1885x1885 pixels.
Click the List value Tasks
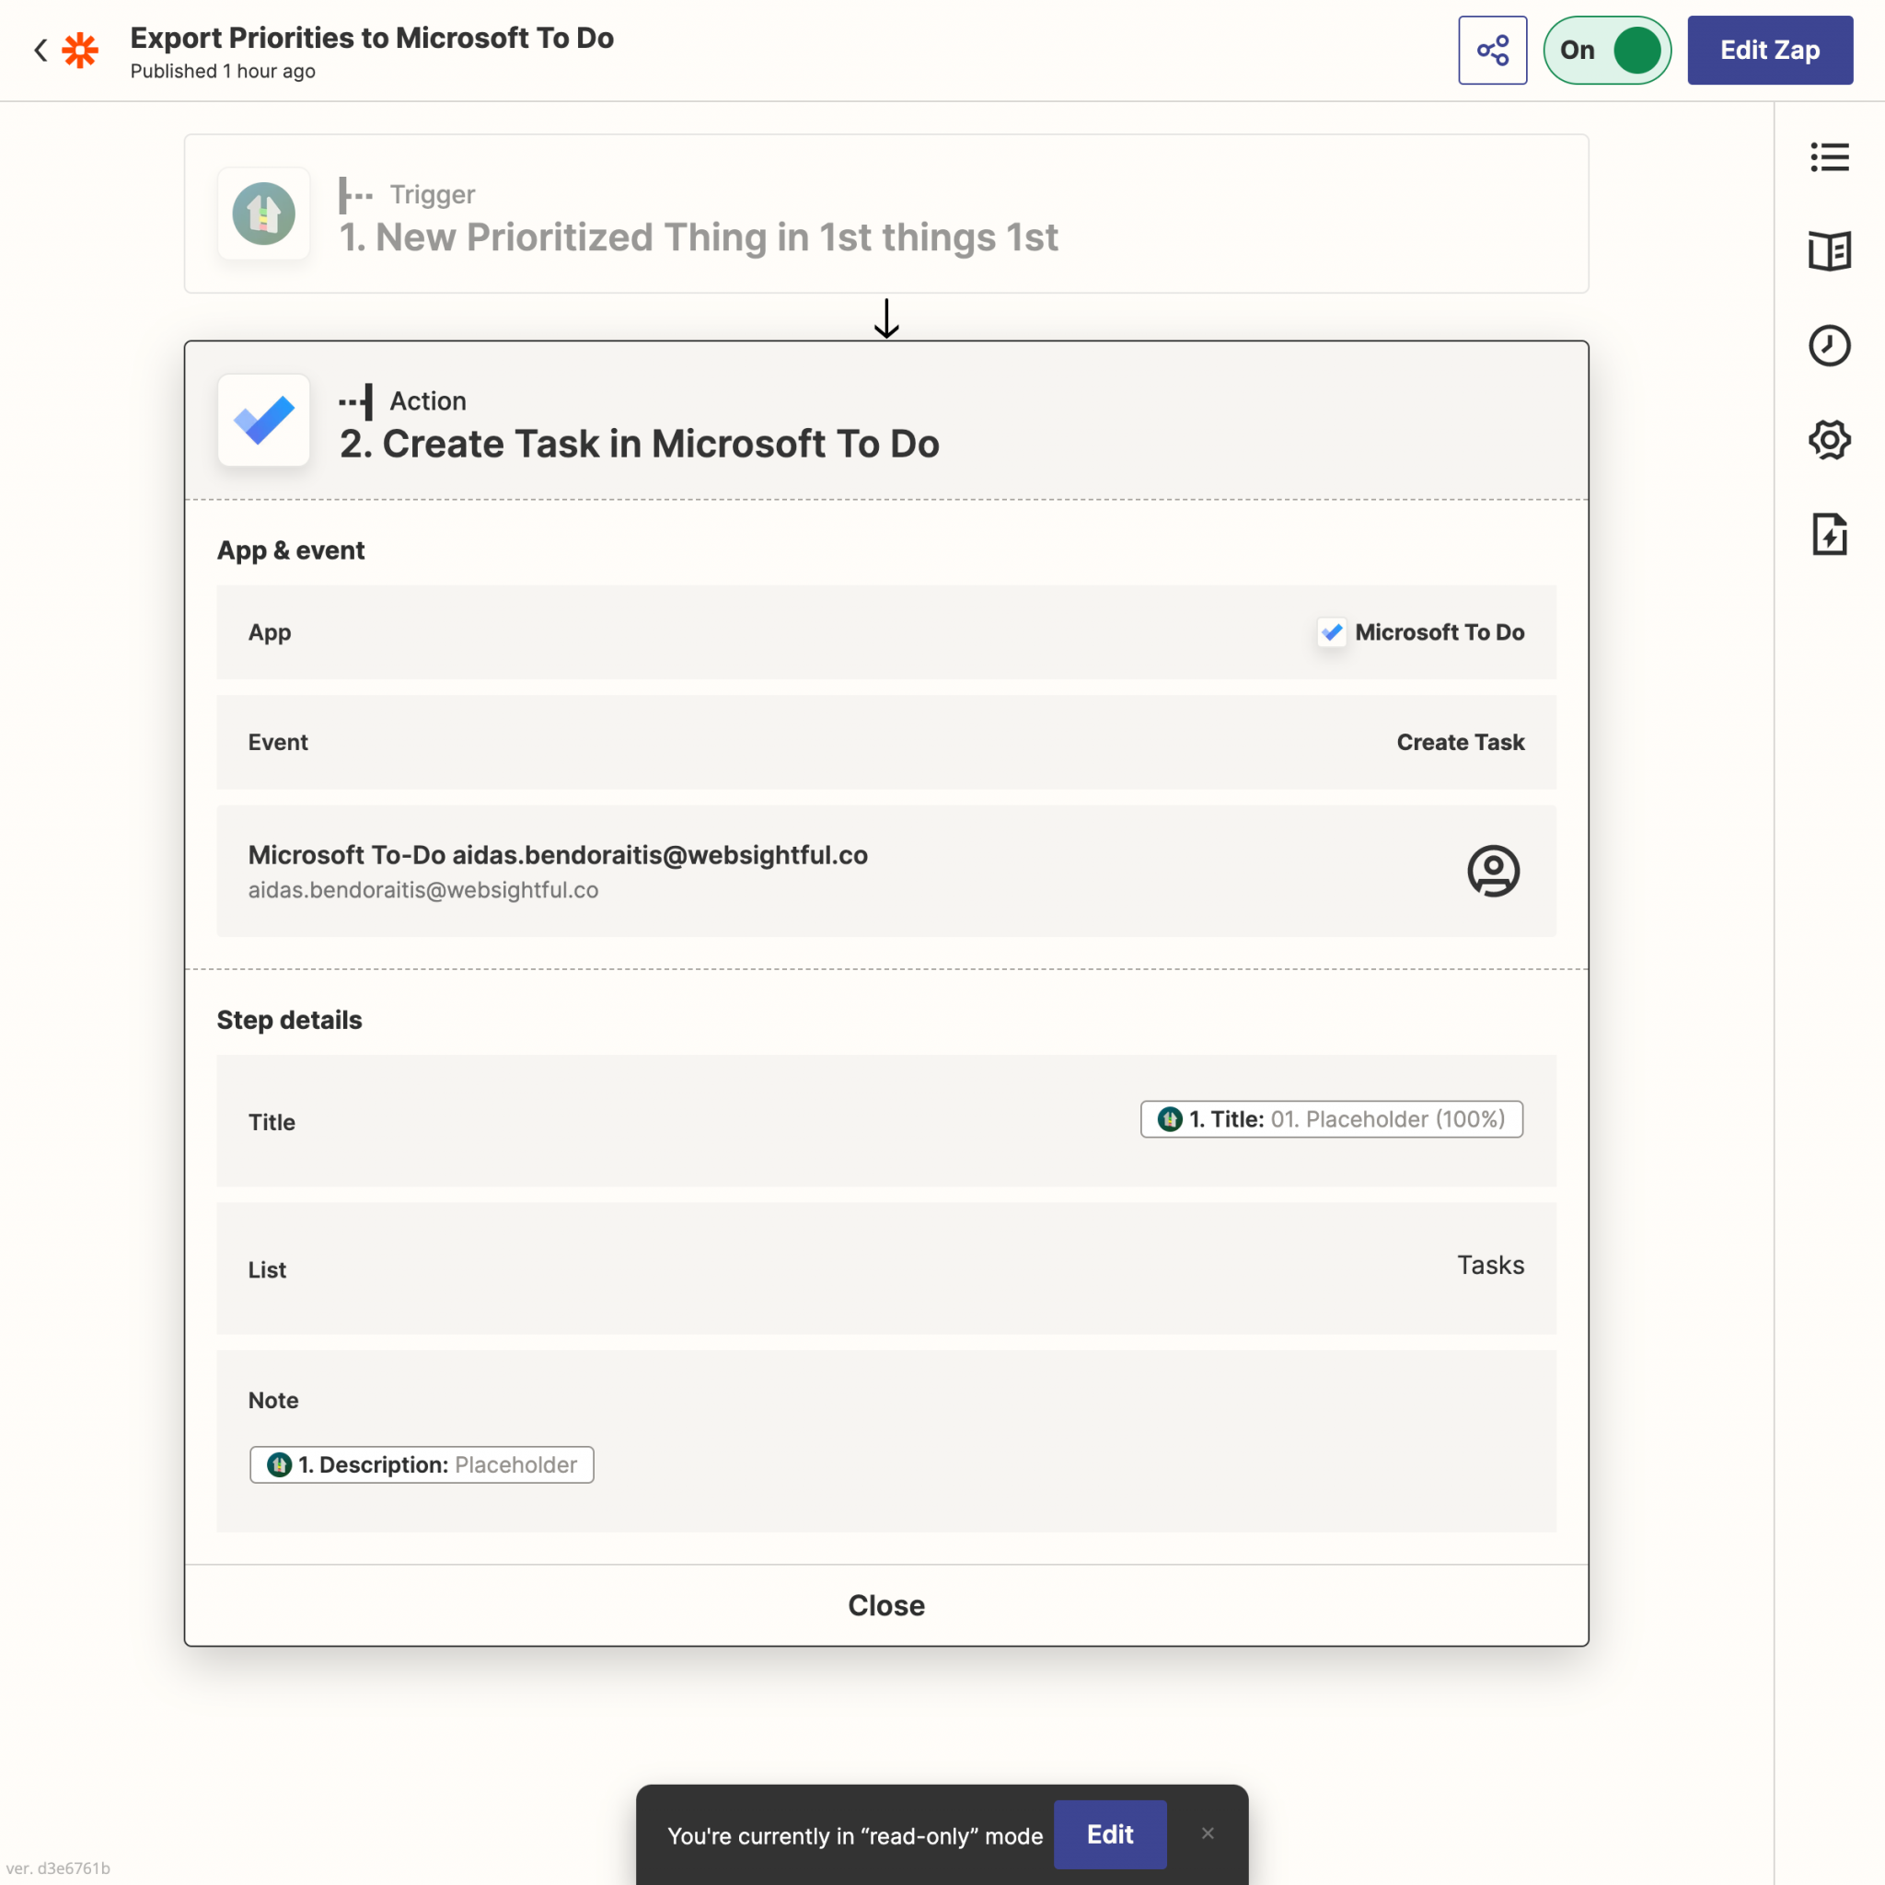point(1490,1266)
